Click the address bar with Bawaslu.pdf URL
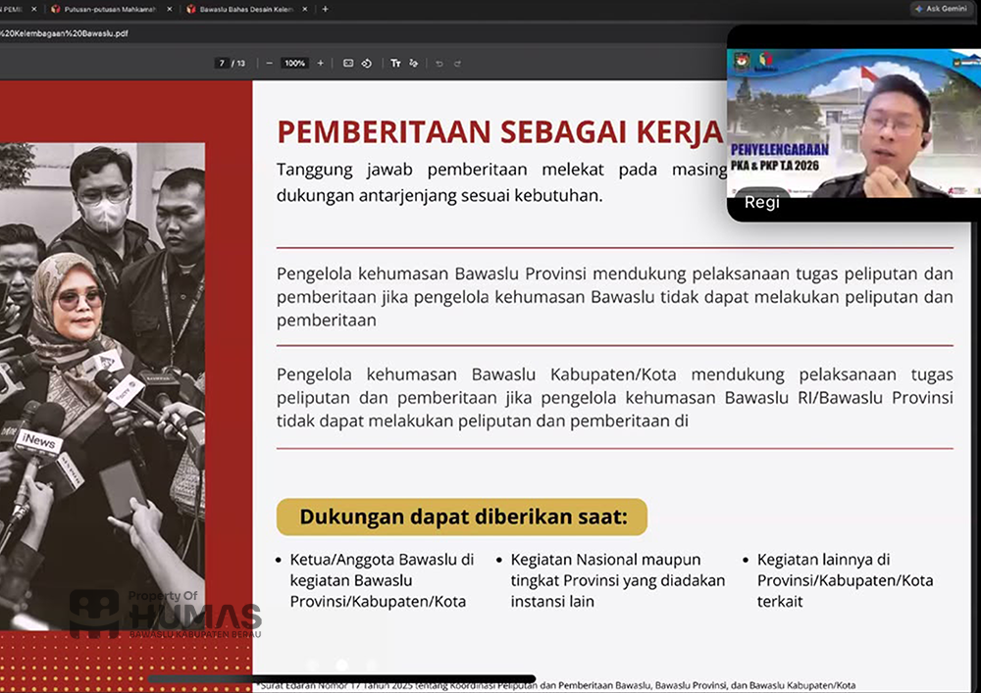981x693 pixels. click(64, 33)
